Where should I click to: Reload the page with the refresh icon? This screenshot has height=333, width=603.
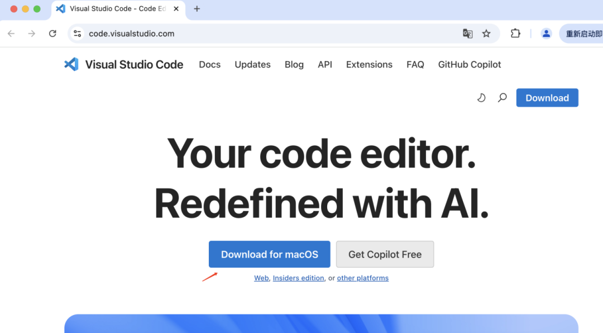pyautogui.click(x=52, y=33)
